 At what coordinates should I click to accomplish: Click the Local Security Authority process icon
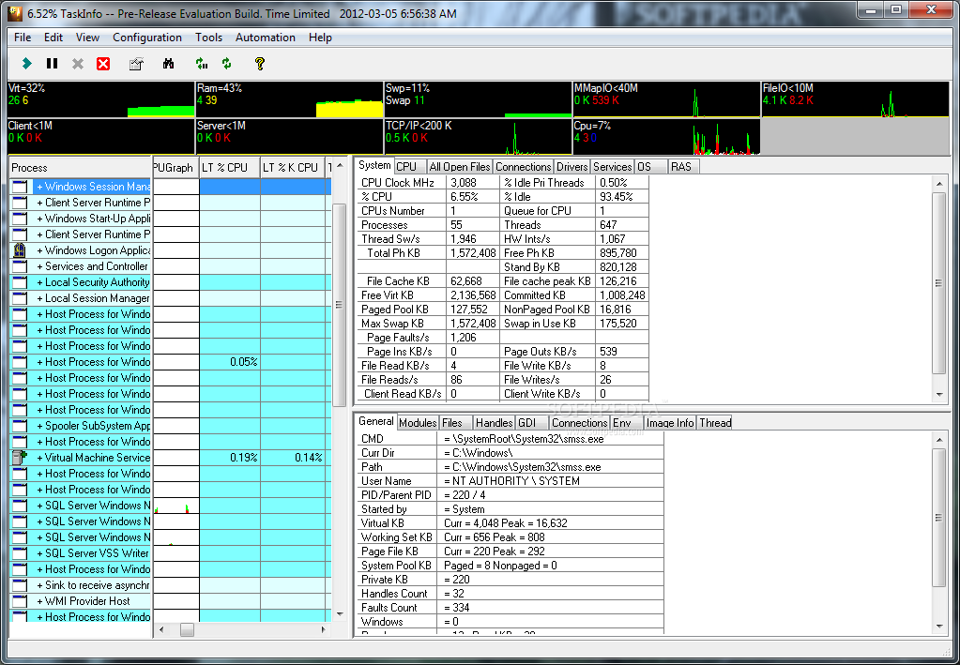[20, 282]
